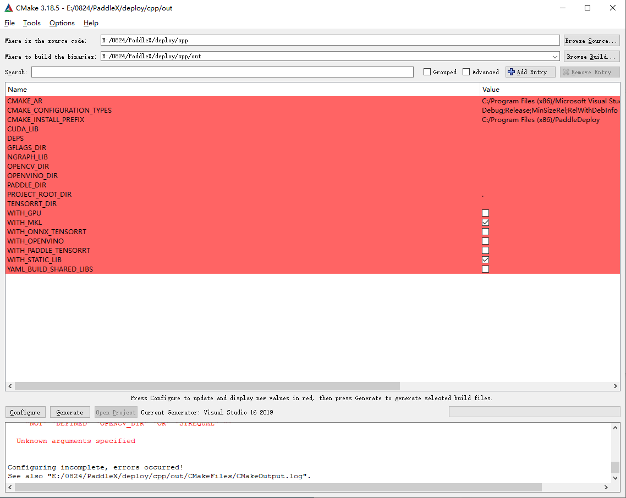Click the plus icon on Add Entry
The image size is (626, 498).
point(511,72)
